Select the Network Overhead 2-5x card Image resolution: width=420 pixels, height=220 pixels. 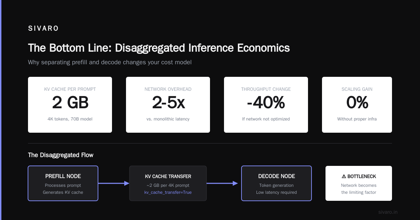click(x=168, y=105)
